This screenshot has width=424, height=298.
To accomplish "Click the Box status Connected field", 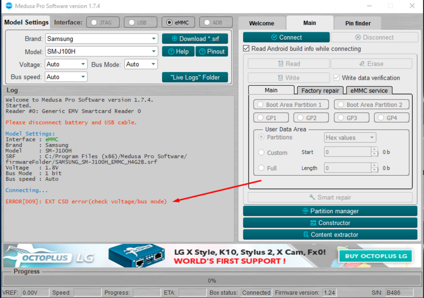I will tap(256, 293).
